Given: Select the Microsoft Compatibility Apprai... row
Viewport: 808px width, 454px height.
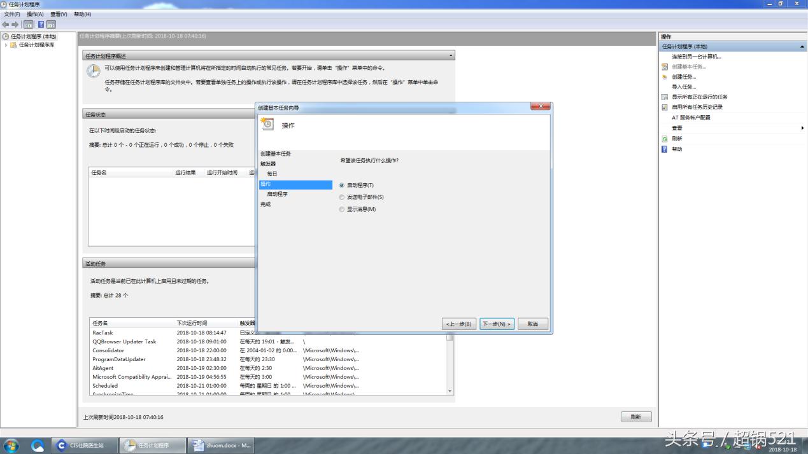Looking at the screenshot, I should (268, 377).
